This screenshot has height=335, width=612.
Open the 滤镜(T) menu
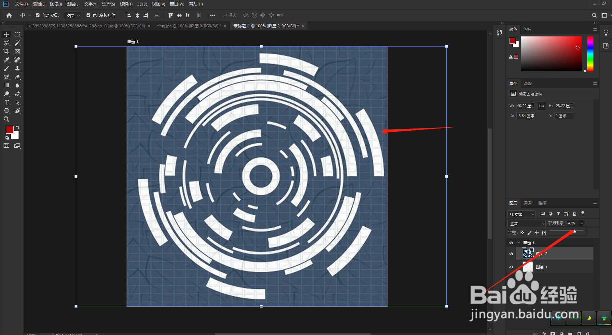[126, 4]
